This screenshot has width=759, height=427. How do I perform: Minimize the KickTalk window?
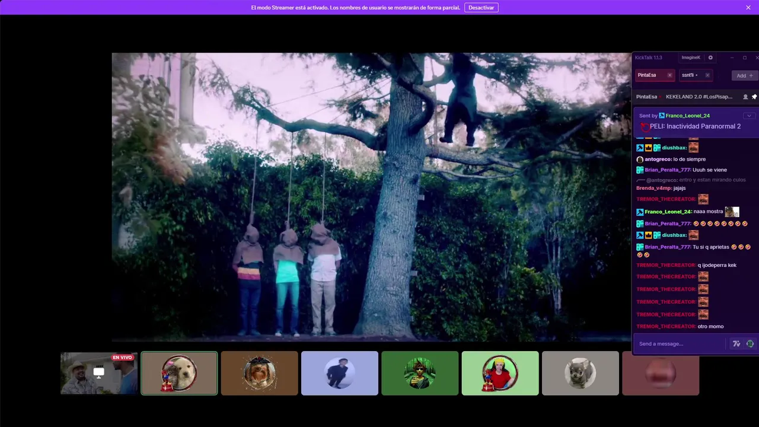tap(732, 58)
